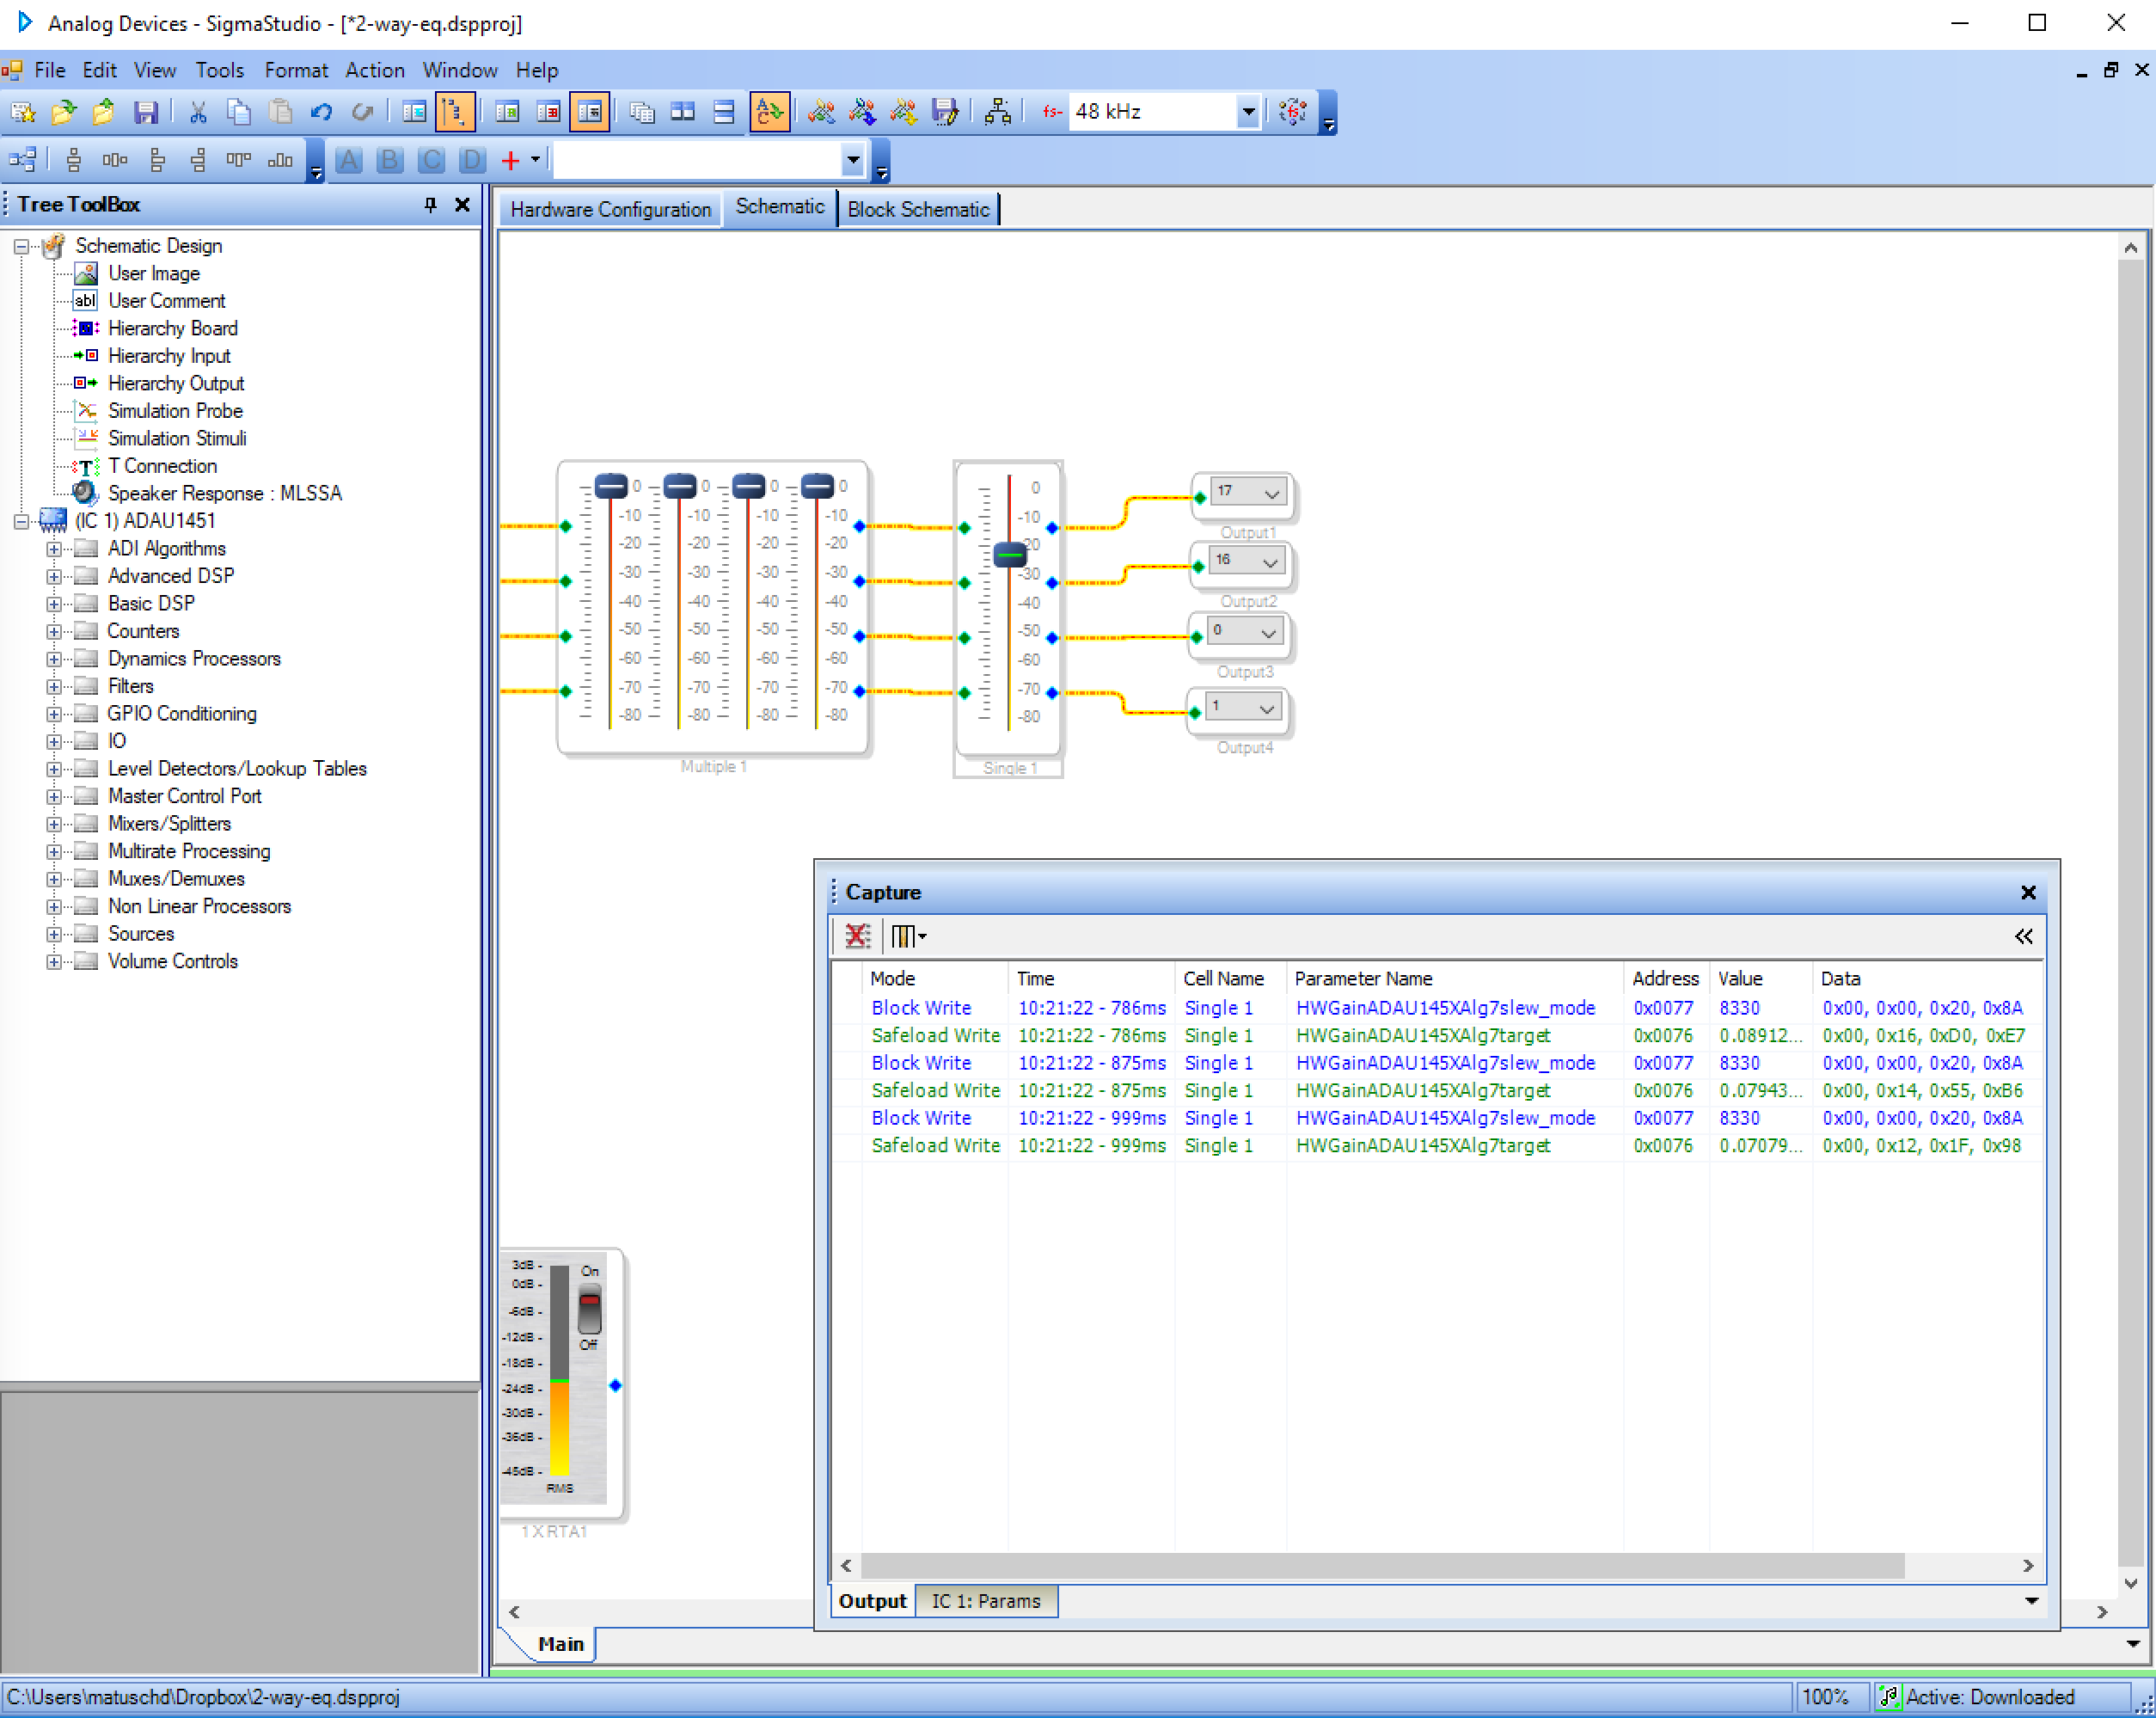Click the Redo arrow icon
This screenshot has height=1718, width=2156.
coord(362,112)
